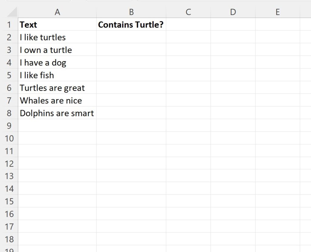
Task: Click empty cell B6 next to 'Turtles are great'
Action: coord(131,88)
